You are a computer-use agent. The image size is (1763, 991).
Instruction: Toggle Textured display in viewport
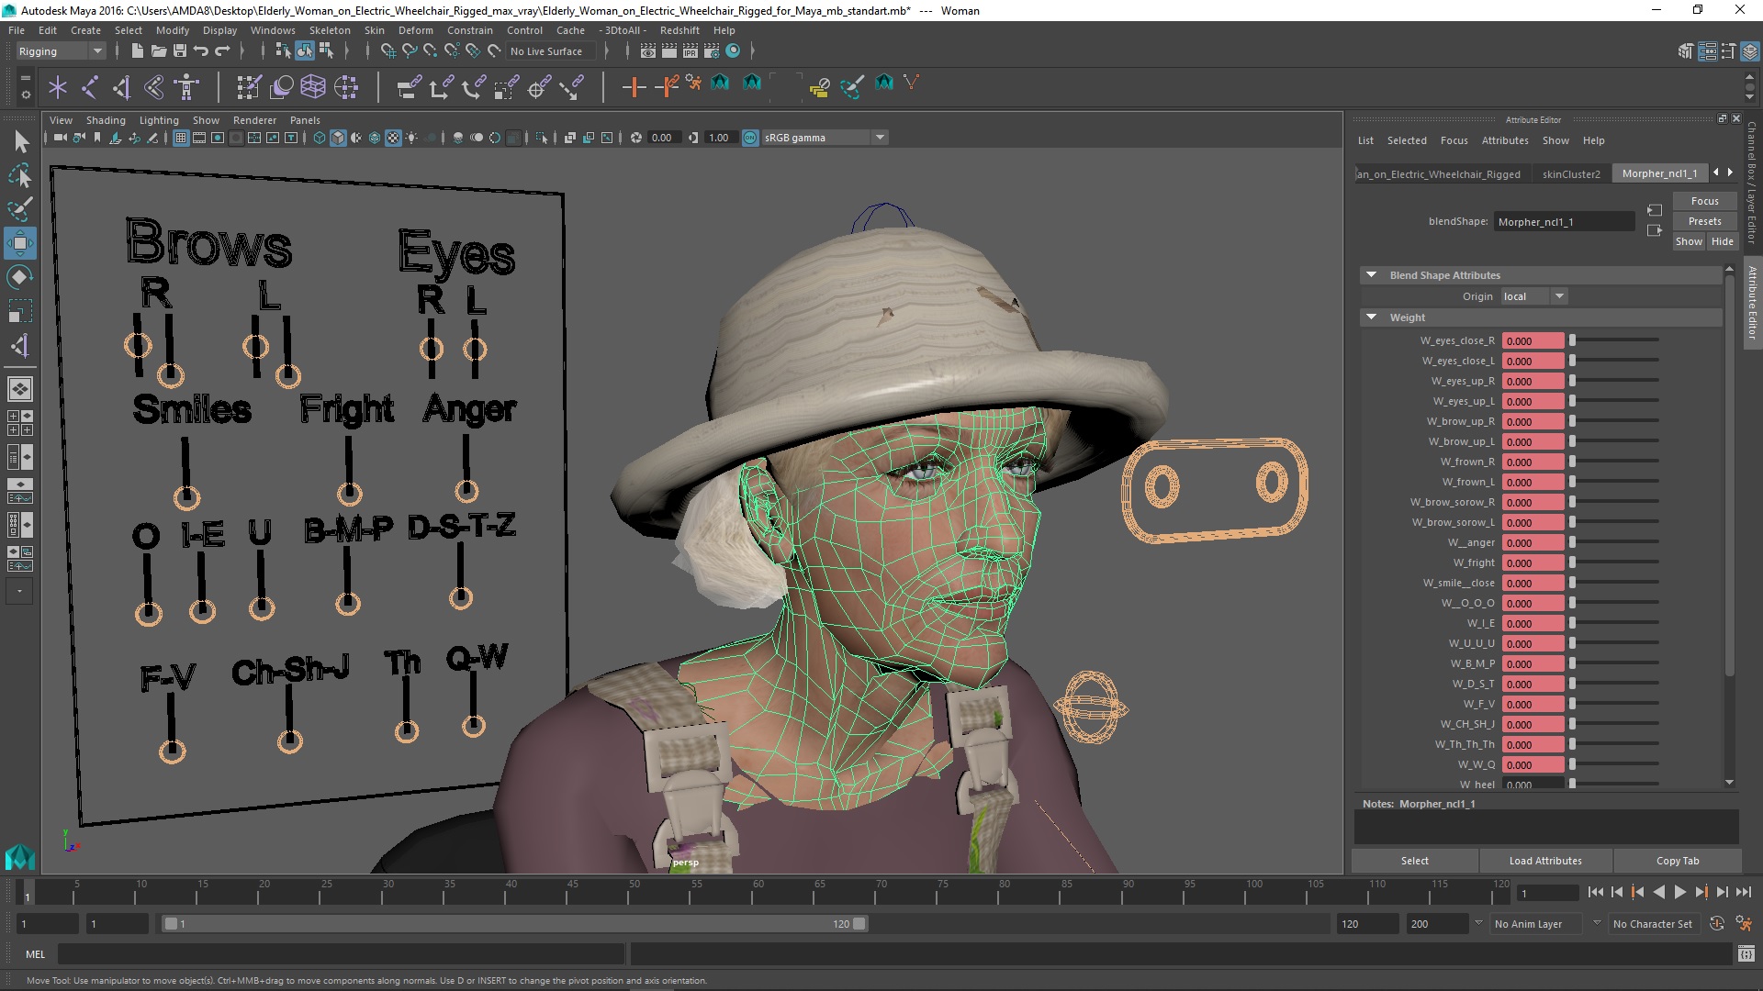pos(393,138)
